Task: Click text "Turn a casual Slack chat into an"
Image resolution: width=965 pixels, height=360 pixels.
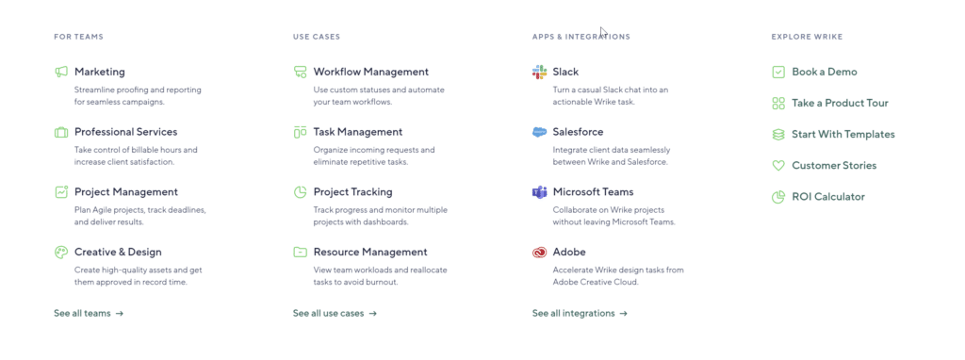Action: (611, 90)
